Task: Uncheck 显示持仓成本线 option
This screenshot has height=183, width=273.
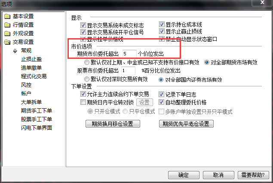Action: pyautogui.click(x=162, y=24)
